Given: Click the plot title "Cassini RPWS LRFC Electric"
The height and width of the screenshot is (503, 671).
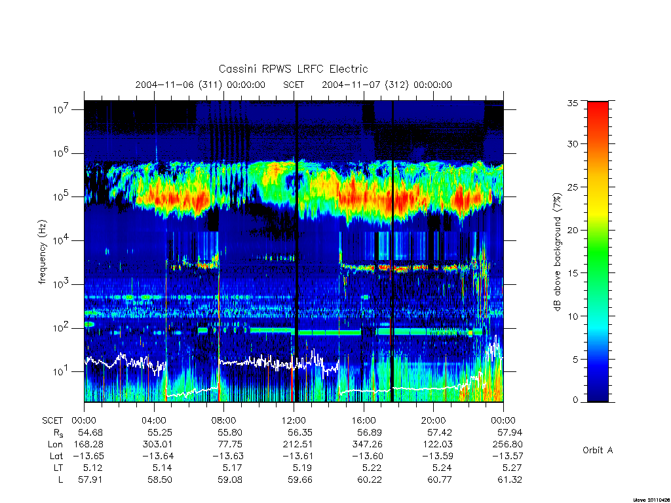Looking at the screenshot, I should pyautogui.click(x=293, y=69).
